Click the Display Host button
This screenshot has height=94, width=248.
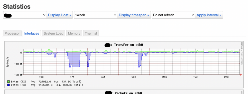pos(59,15)
